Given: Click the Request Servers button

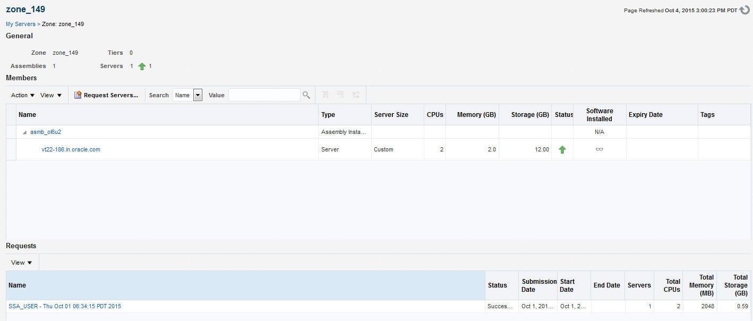Looking at the screenshot, I should (x=106, y=95).
